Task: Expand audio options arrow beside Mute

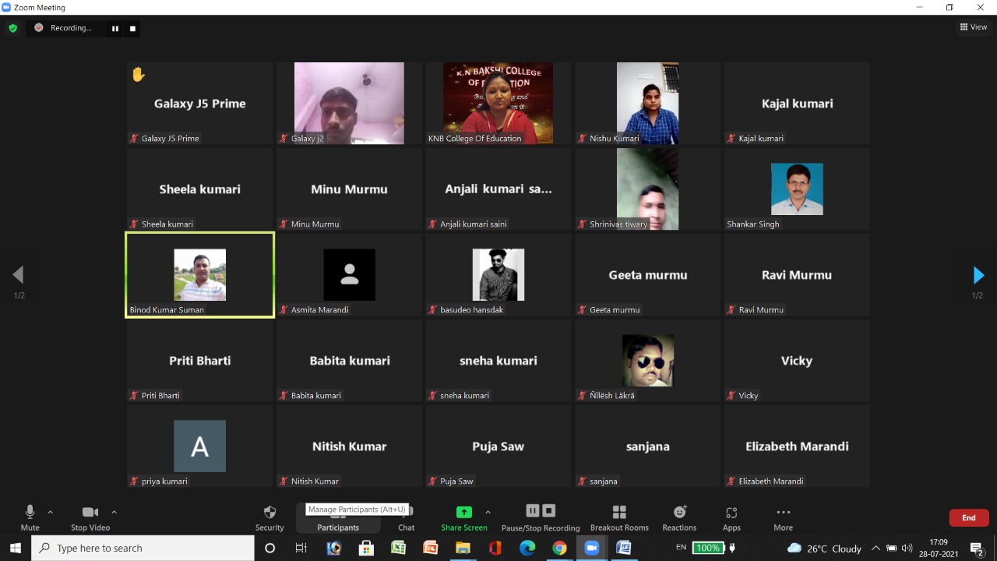Action: click(51, 512)
